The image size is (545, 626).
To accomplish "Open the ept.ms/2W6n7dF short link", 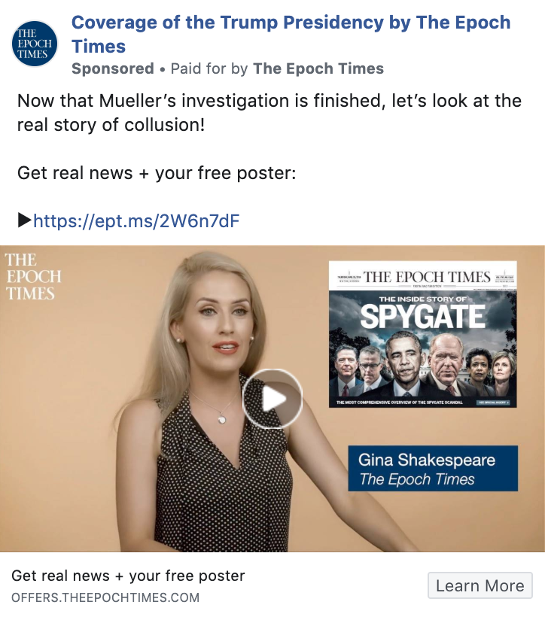I will (136, 220).
